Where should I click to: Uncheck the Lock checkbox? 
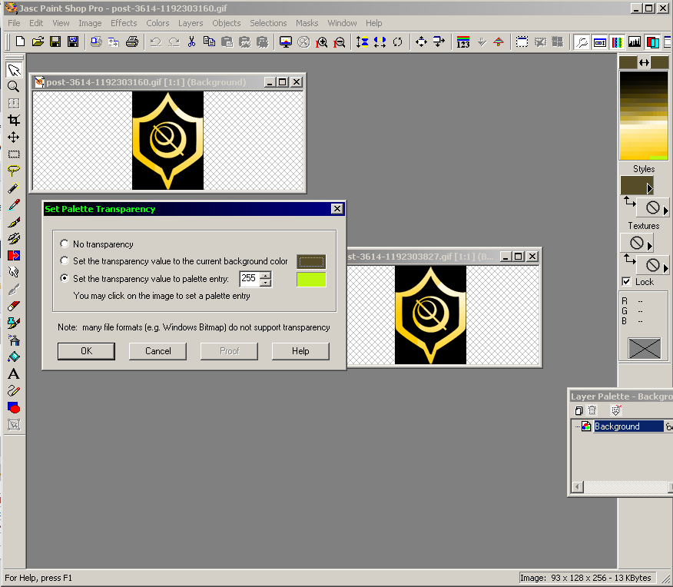(626, 281)
